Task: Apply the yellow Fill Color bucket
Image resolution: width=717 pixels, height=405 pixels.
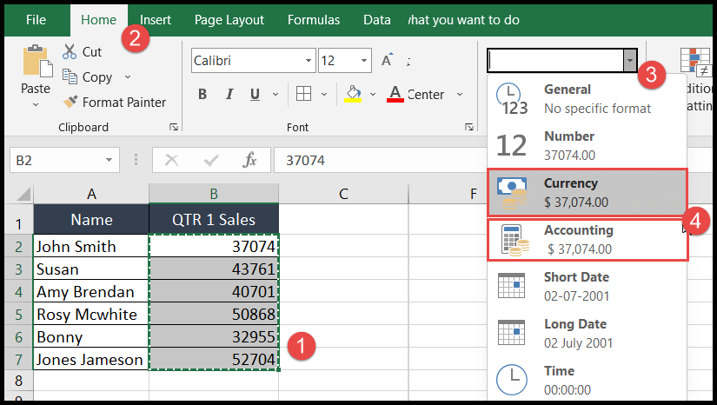Action: [x=353, y=94]
